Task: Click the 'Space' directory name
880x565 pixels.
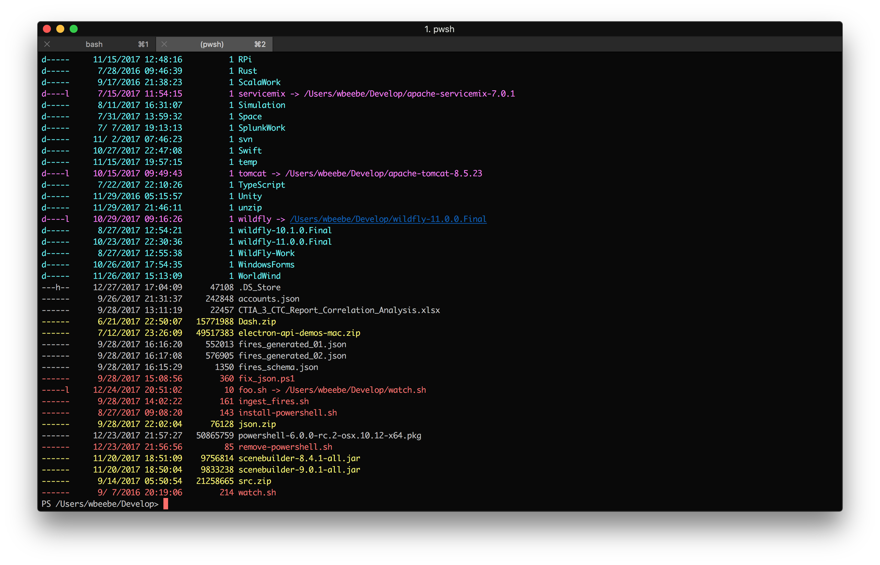Action: pyautogui.click(x=250, y=116)
